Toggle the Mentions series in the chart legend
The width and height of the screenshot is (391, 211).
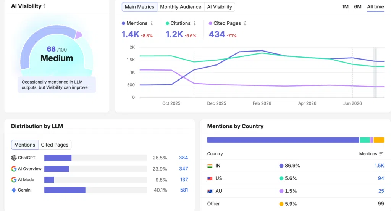pyautogui.click(x=135, y=23)
